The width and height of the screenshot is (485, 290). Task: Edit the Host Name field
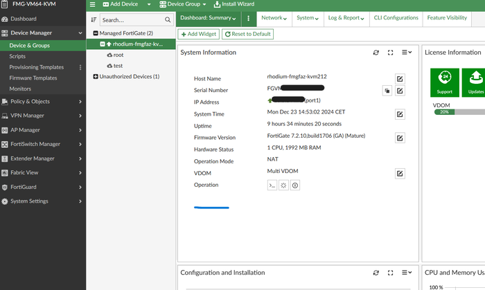point(400,78)
